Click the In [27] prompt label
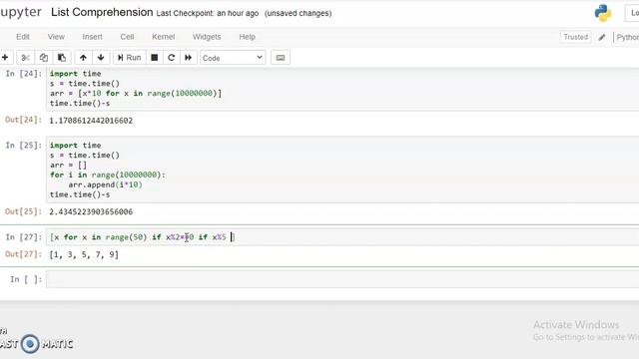639x359 pixels. coord(24,237)
